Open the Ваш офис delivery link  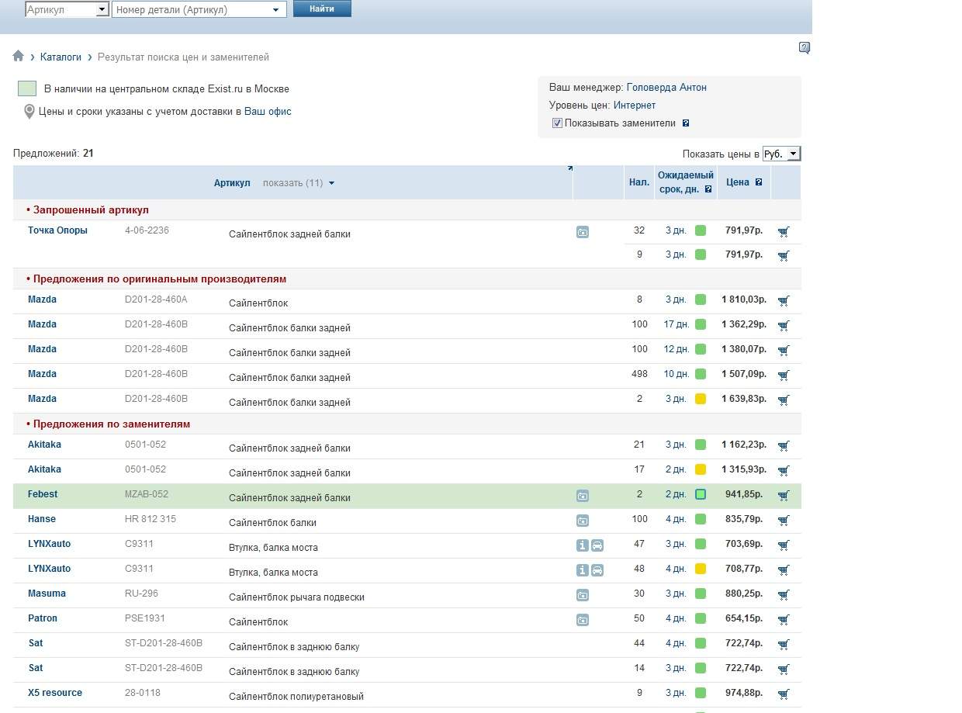pos(268,112)
